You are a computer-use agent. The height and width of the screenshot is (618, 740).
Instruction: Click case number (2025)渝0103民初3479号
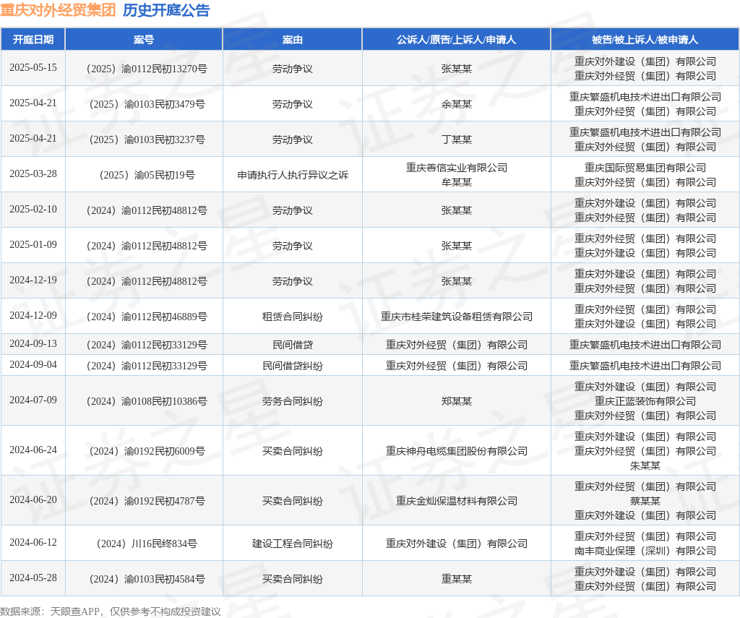(147, 104)
